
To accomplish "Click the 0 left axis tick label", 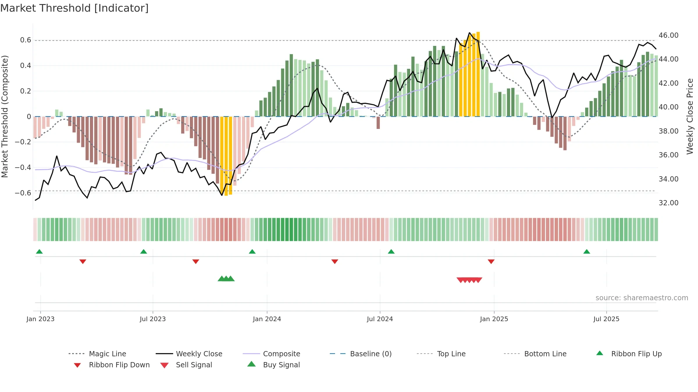I will click(x=29, y=117).
